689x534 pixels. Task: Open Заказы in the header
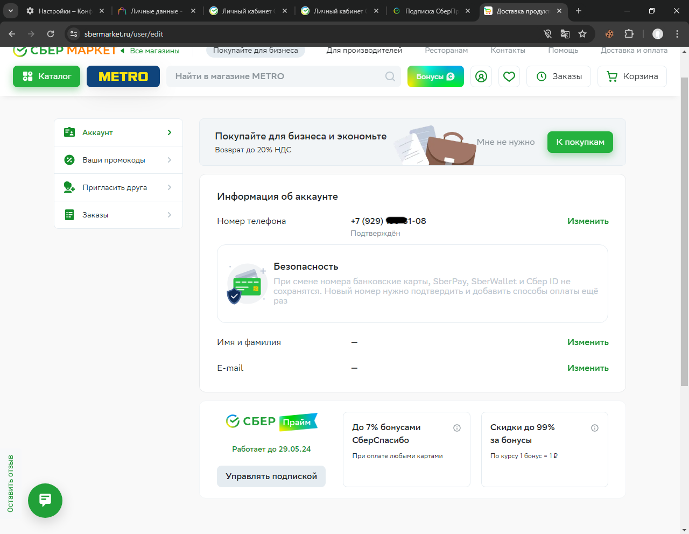tap(559, 76)
